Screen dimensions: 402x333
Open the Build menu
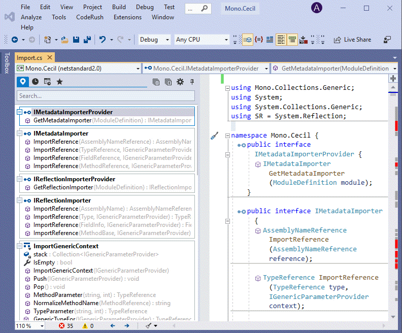click(119, 7)
